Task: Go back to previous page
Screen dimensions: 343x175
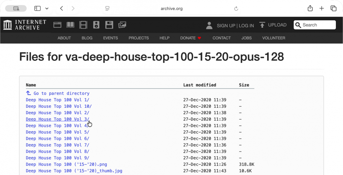Action: click(x=61, y=9)
